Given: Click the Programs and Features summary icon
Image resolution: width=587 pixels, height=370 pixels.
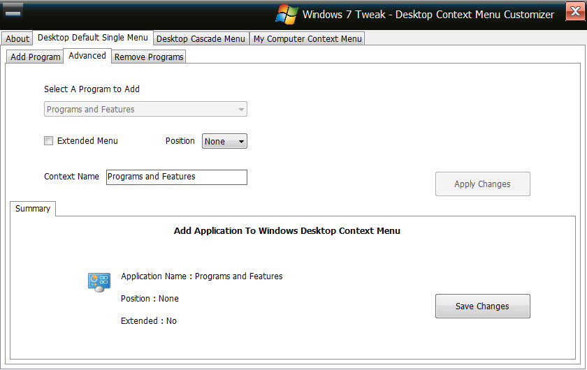Looking at the screenshot, I should click(99, 282).
